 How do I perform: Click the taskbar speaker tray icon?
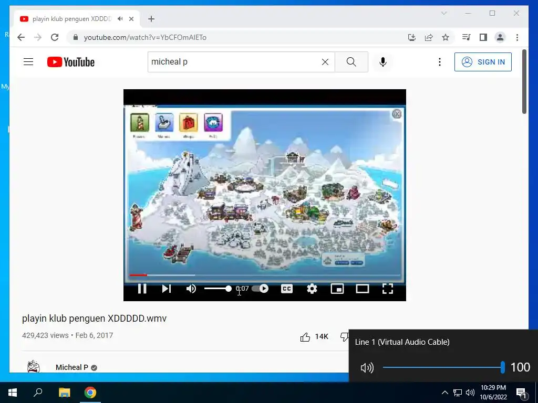[470, 393]
